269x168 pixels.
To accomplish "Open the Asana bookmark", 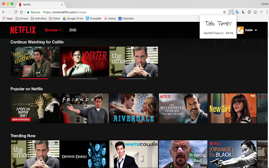I will tap(110, 18).
